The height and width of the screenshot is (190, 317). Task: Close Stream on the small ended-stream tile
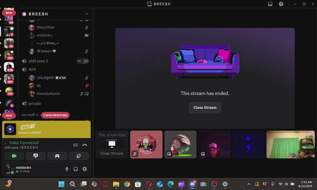pos(112,153)
